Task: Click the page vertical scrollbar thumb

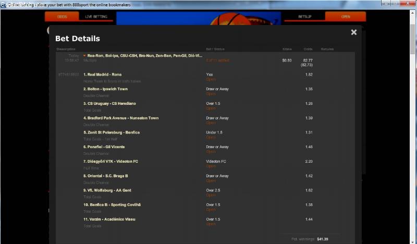Action: [x=413, y=39]
